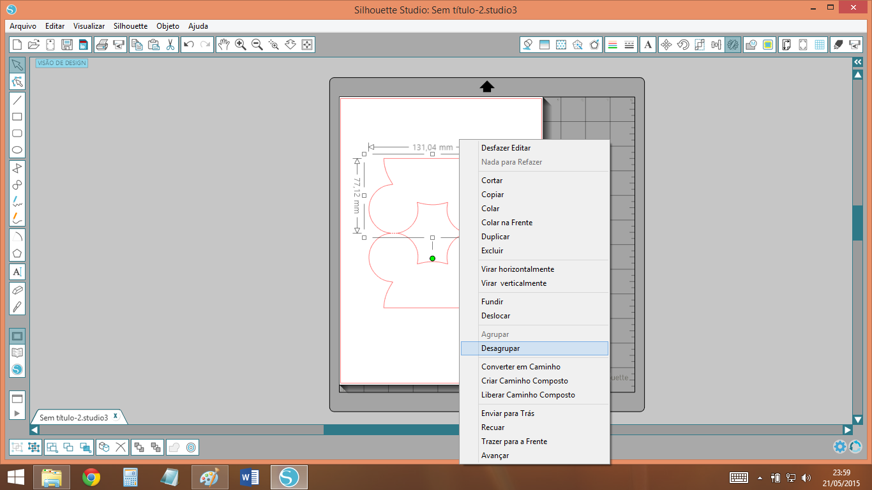872x490 pixels.
Task: Open the Silhouette online store icon
Action: (x=17, y=369)
